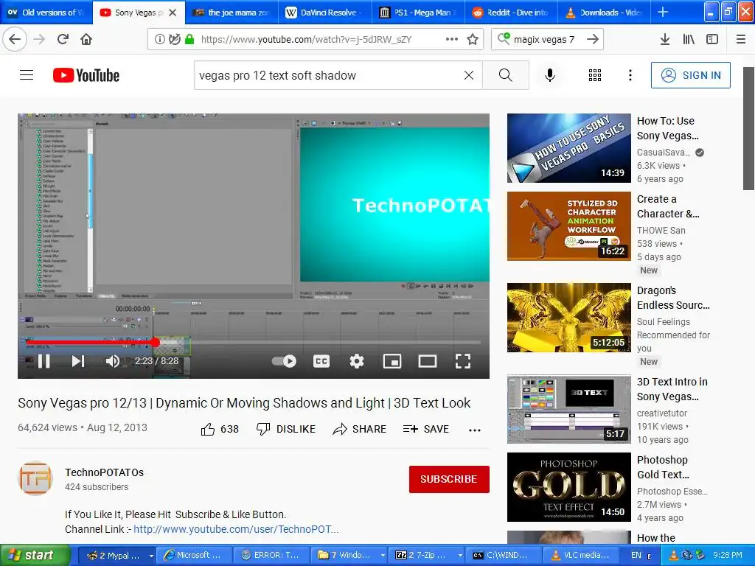The image size is (755, 566).
Task: Open the YouTube guide menu
Action: [x=27, y=75]
